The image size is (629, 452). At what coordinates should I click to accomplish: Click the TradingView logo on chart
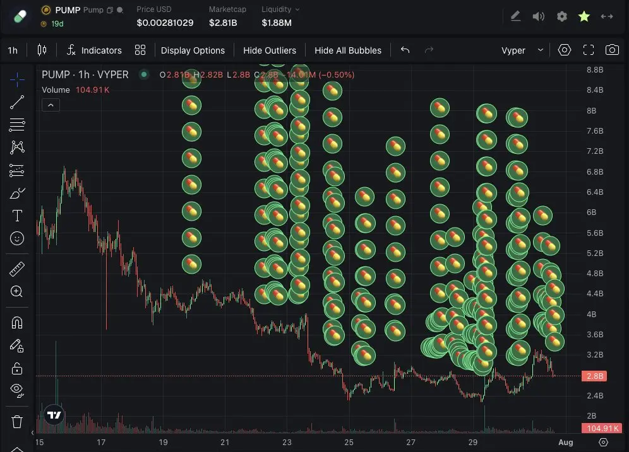tap(54, 415)
